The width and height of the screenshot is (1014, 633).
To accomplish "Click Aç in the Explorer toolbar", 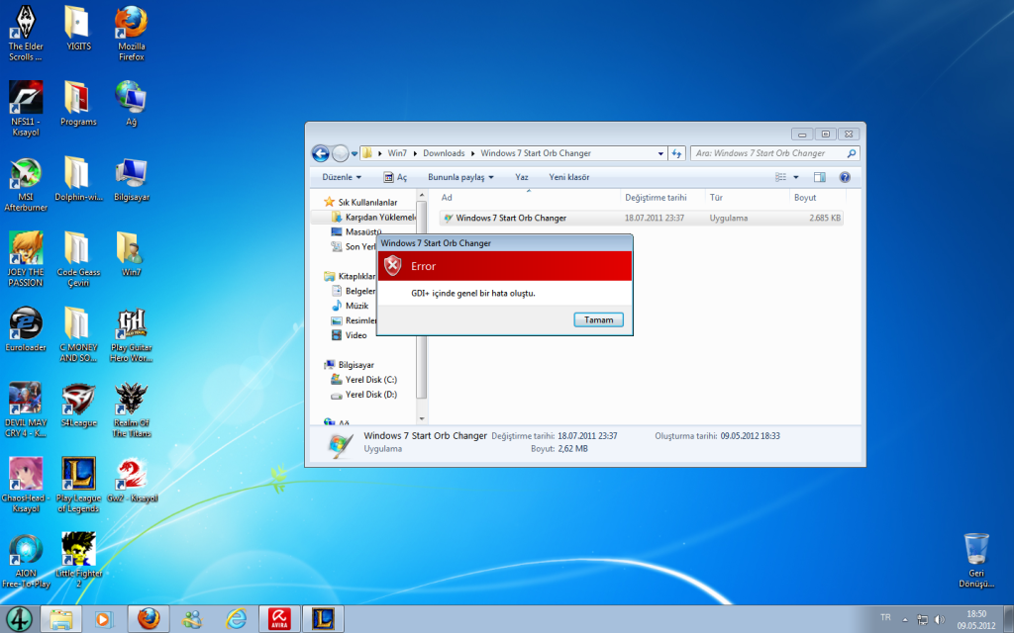I will 395,177.
